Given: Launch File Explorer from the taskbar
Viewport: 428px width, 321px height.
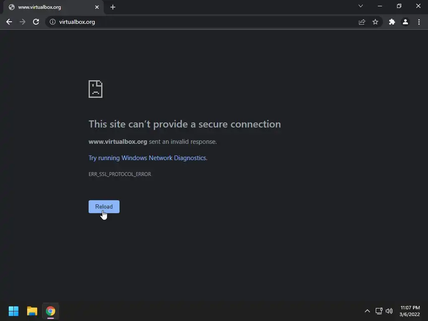Looking at the screenshot, I should click(32, 311).
